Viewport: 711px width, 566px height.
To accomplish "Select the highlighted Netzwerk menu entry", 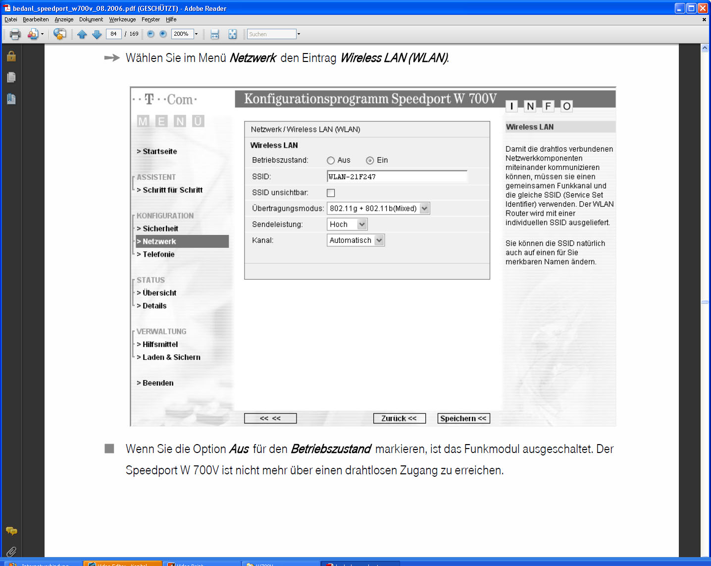I will click(x=182, y=241).
